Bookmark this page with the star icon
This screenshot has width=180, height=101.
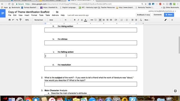[x=146, y=4]
